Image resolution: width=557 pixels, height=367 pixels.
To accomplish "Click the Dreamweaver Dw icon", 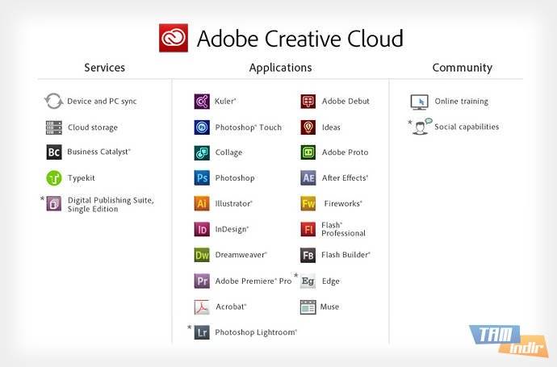I will point(202,256).
